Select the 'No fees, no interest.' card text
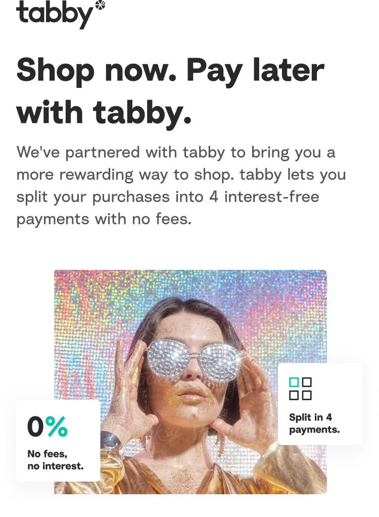This screenshot has height=517, width=379. [x=56, y=460]
